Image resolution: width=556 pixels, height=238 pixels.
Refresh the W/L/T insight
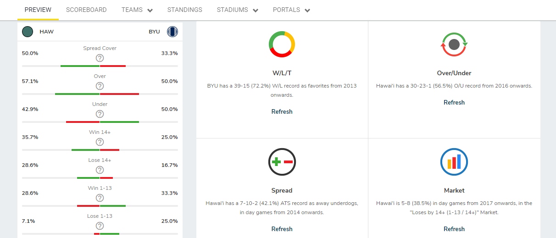click(x=282, y=111)
